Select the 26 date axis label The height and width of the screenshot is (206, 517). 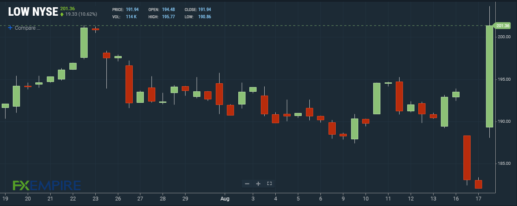(x=117, y=198)
